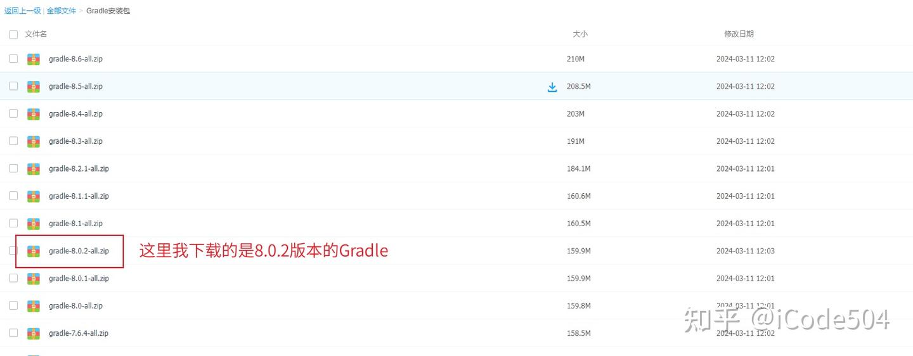Click the zip icon for gradle-8.5-all.zip
This screenshot has height=356, width=913.
click(34, 86)
